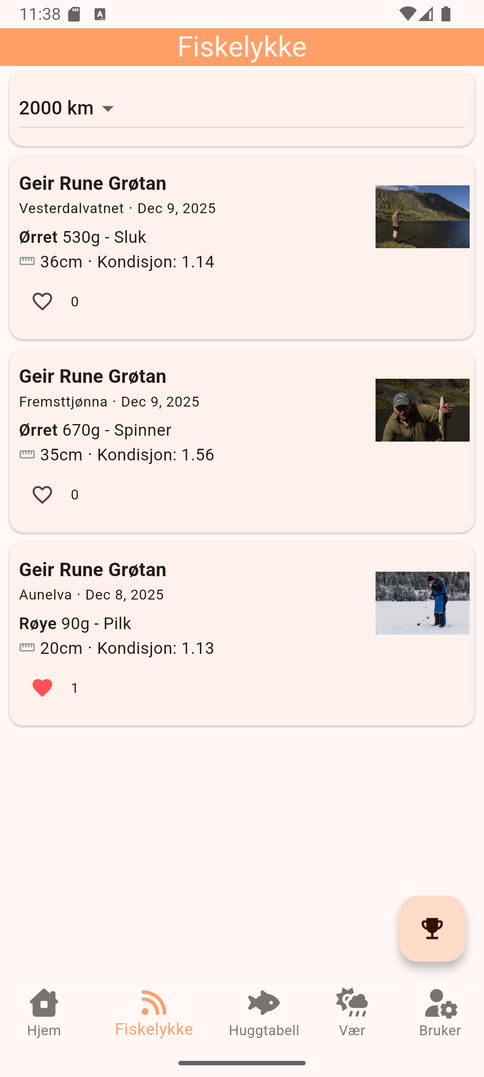Open Geir Rune Grøtan's Aunelva post title
Image resolution: width=484 pixels, height=1077 pixels.
click(93, 569)
